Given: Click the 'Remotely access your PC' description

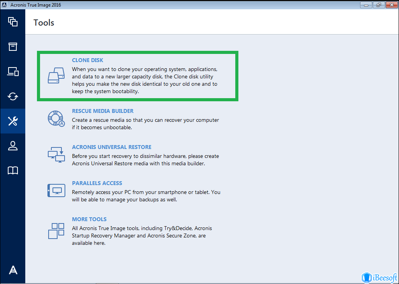Looking at the screenshot, I should coord(146,196).
